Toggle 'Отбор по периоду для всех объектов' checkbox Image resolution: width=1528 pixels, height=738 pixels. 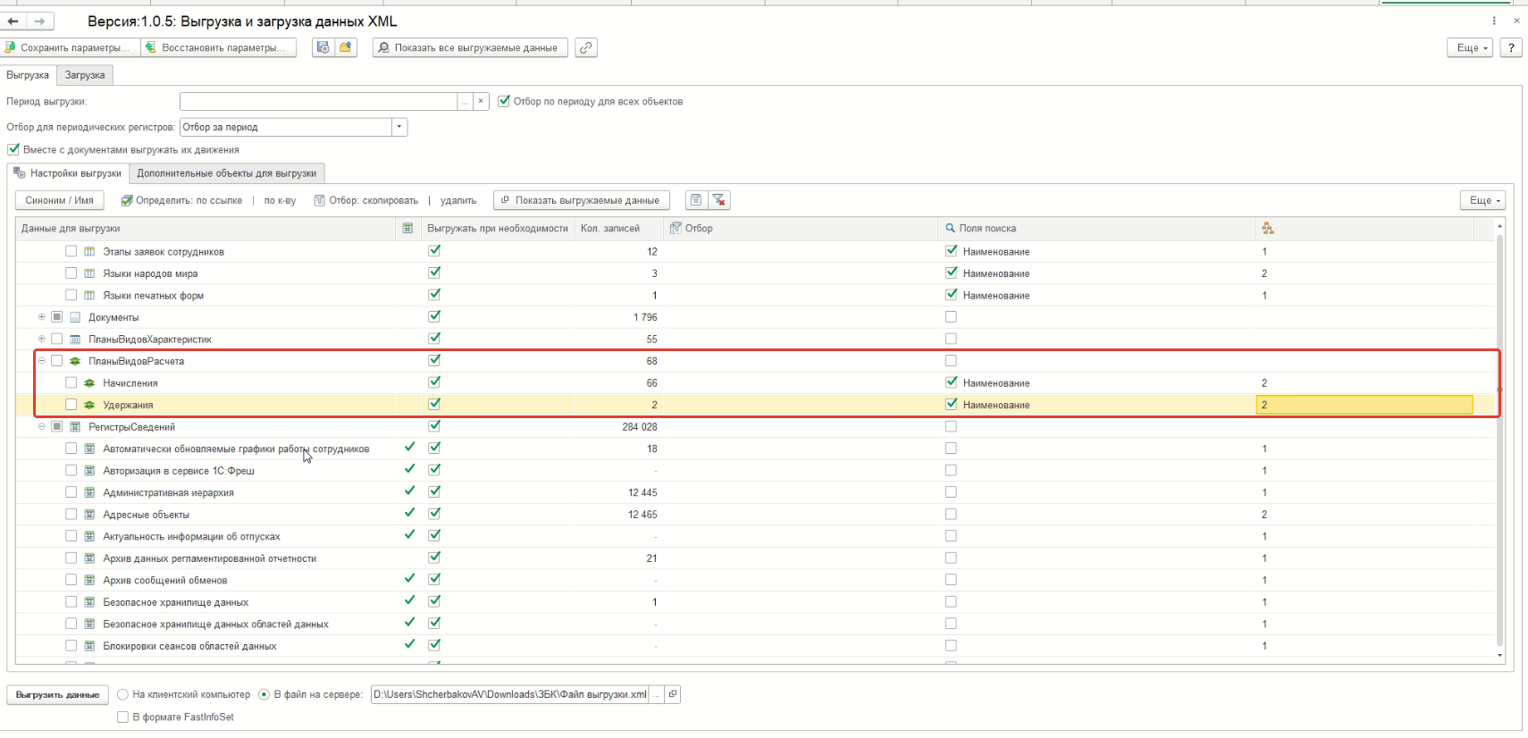(x=504, y=102)
